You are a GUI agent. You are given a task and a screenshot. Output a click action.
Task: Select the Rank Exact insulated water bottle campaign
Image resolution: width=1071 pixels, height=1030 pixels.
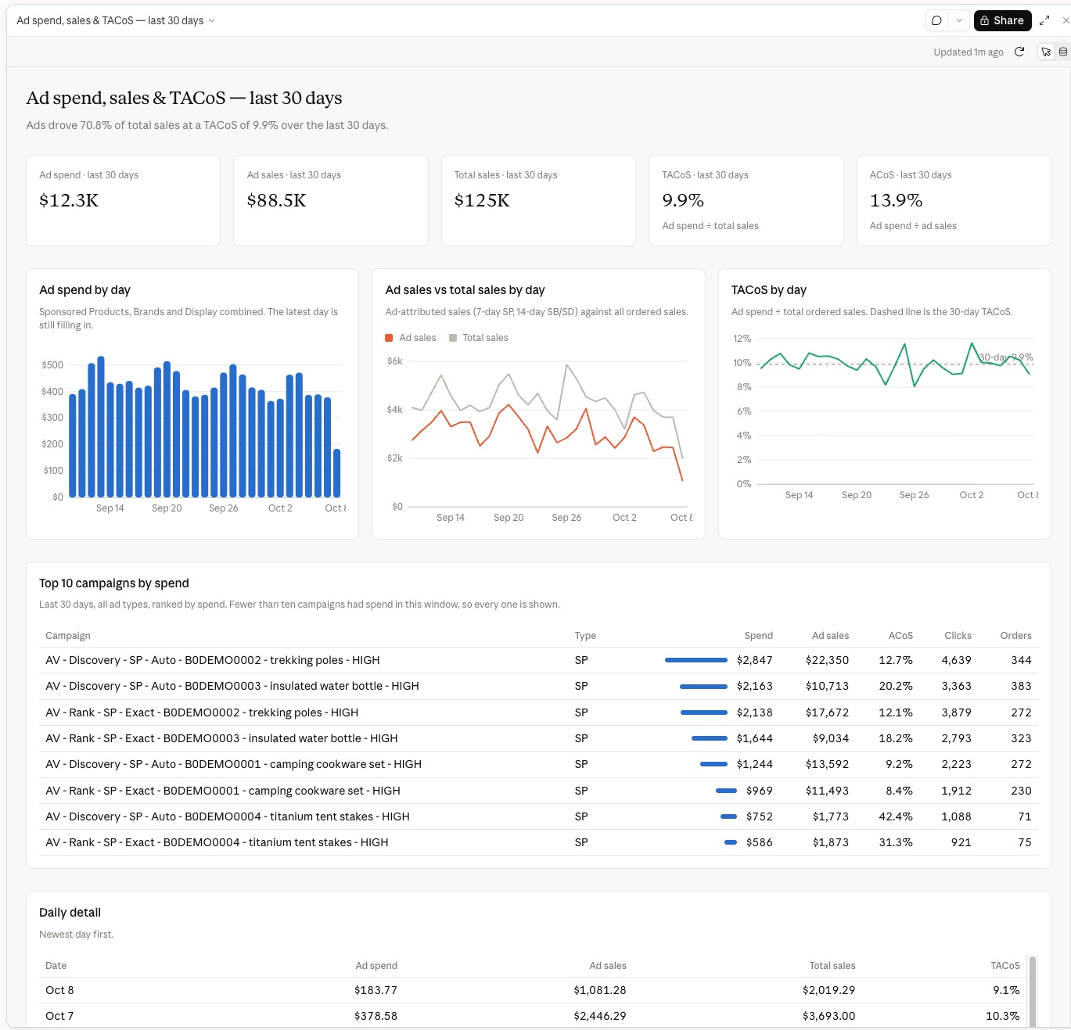click(538, 738)
